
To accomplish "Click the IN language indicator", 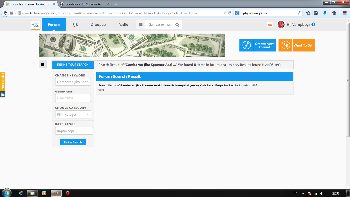I will click(x=296, y=193).
